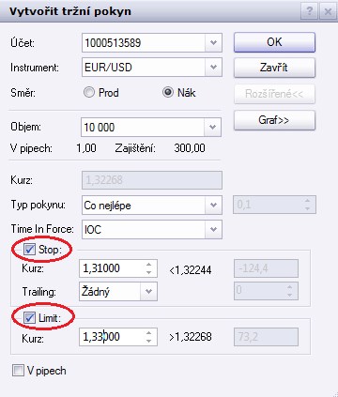Decrease Limit Kurz with down arrow
The image size is (338, 397).
coord(148,341)
